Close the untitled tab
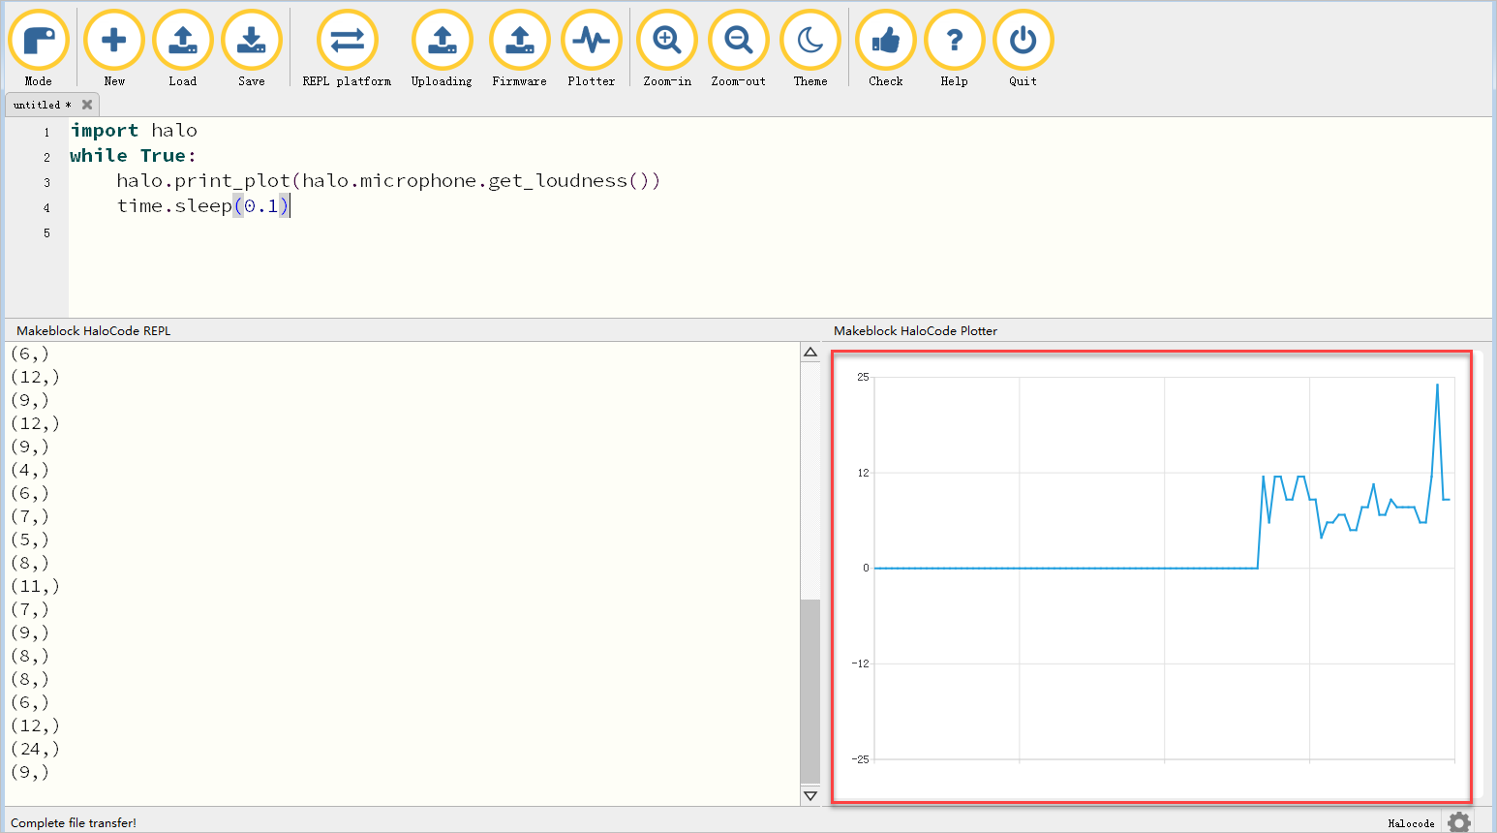The width and height of the screenshot is (1497, 833). coord(87,105)
